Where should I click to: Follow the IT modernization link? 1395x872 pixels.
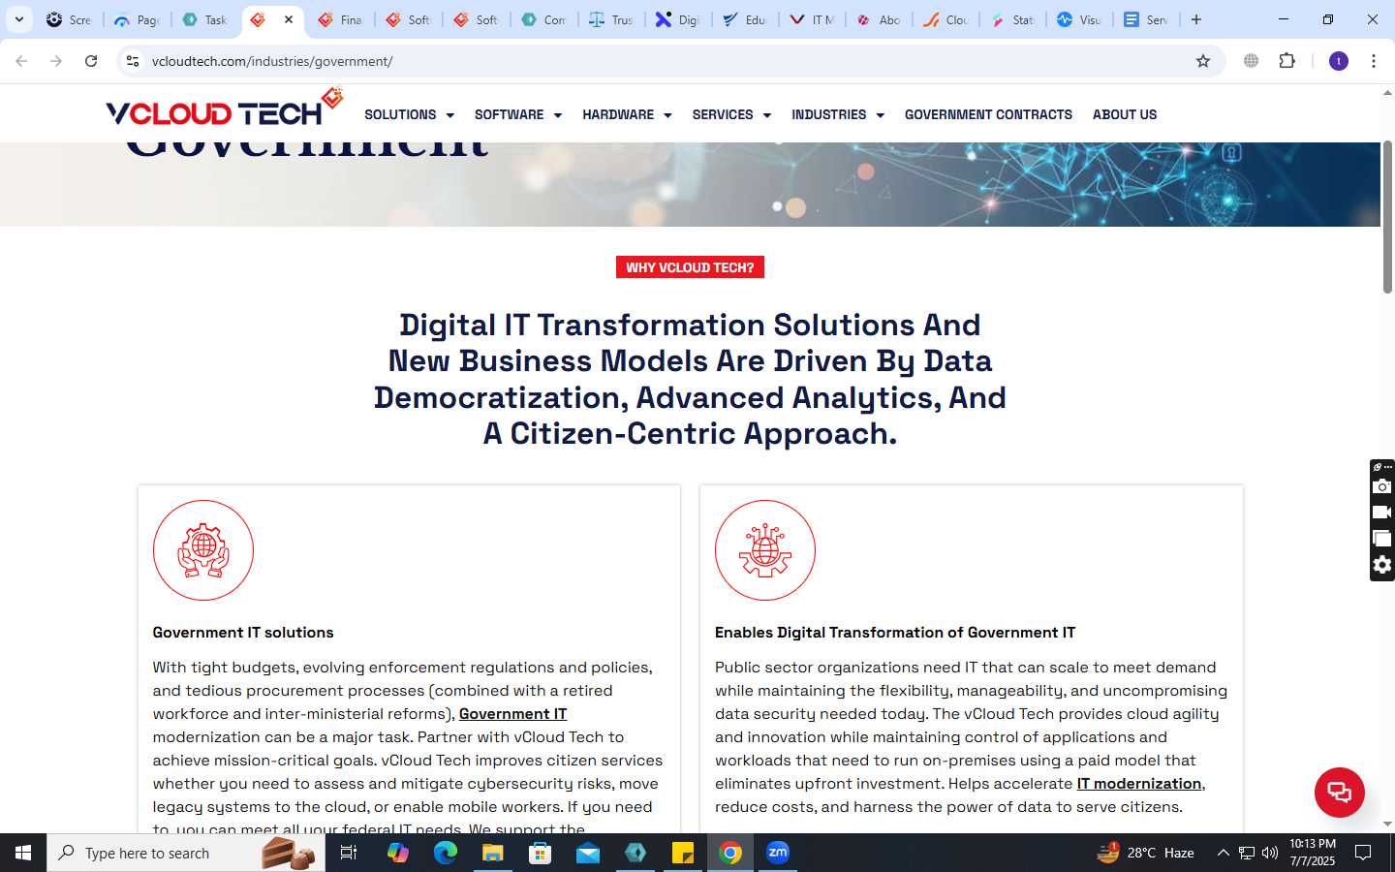pyautogui.click(x=1139, y=784)
